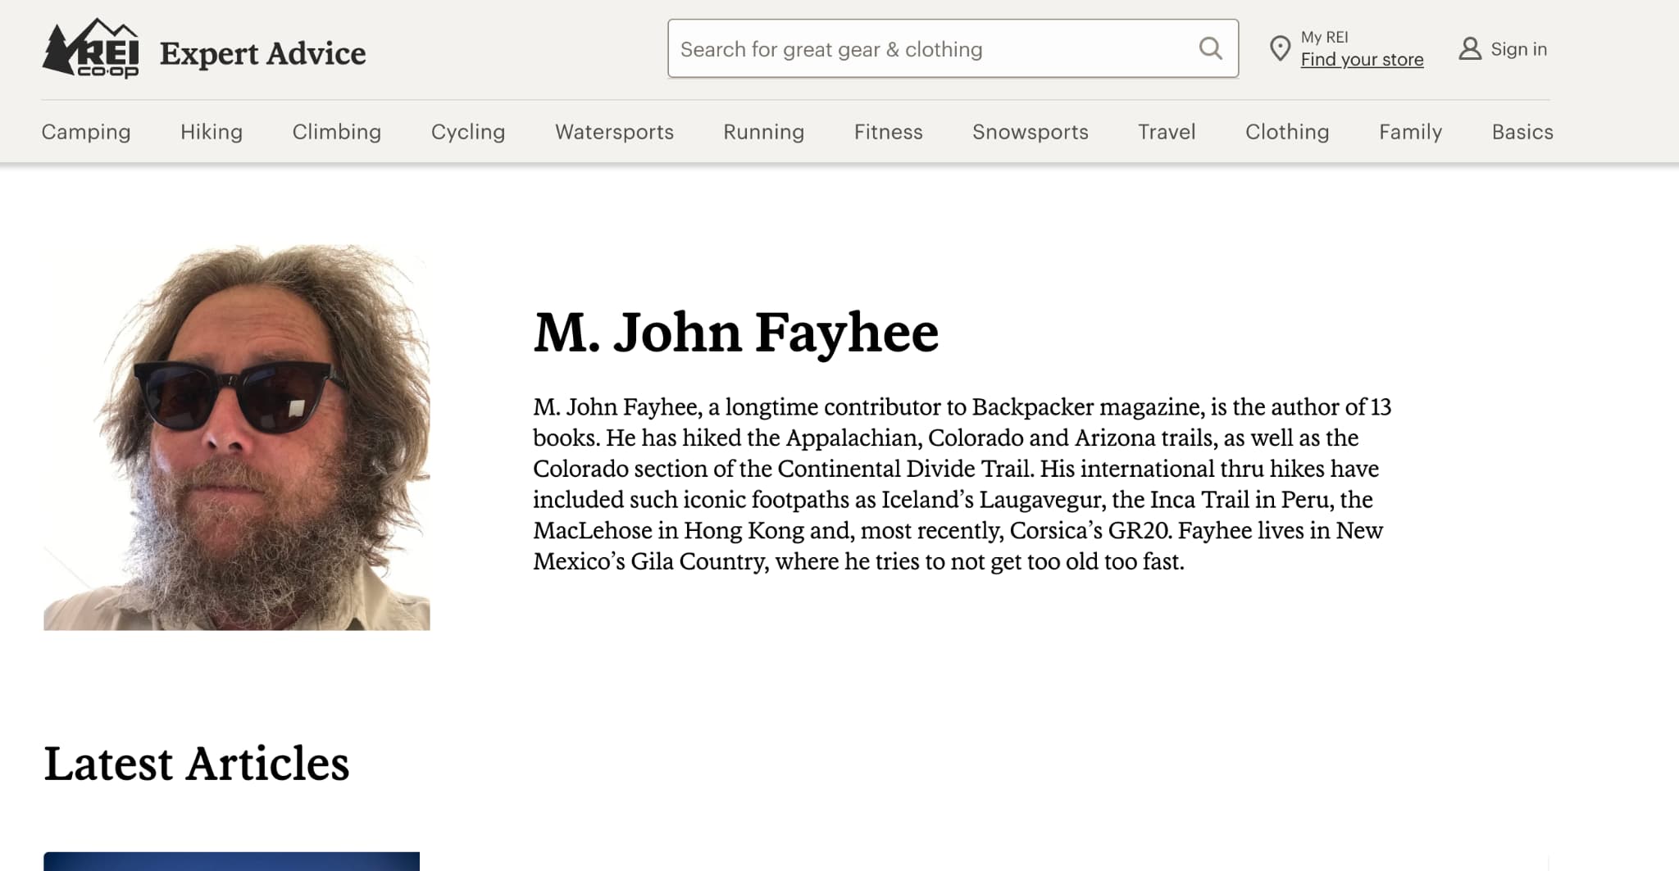This screenshot has width=1679, height=871.
Task: Open the Find your store link
Action: pos(1363,60)
